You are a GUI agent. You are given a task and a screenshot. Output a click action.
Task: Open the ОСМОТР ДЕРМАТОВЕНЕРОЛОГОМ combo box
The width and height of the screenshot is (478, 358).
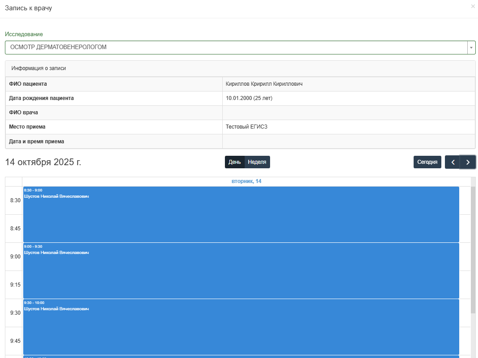pyautogui.click(x=236, y=47)
